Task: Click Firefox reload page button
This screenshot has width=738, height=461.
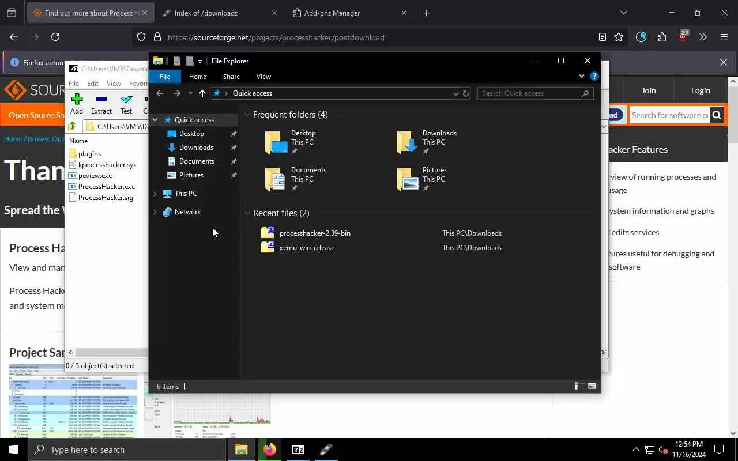Action: tap(55, 37)
